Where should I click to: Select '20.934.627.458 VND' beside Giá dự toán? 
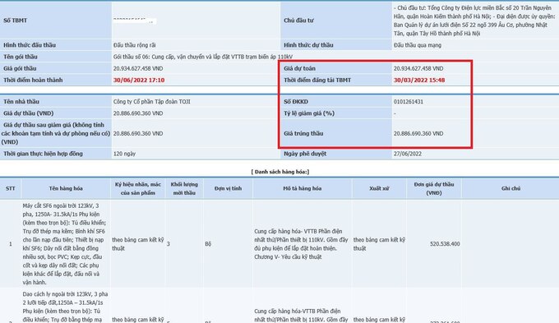pos(418,68)
